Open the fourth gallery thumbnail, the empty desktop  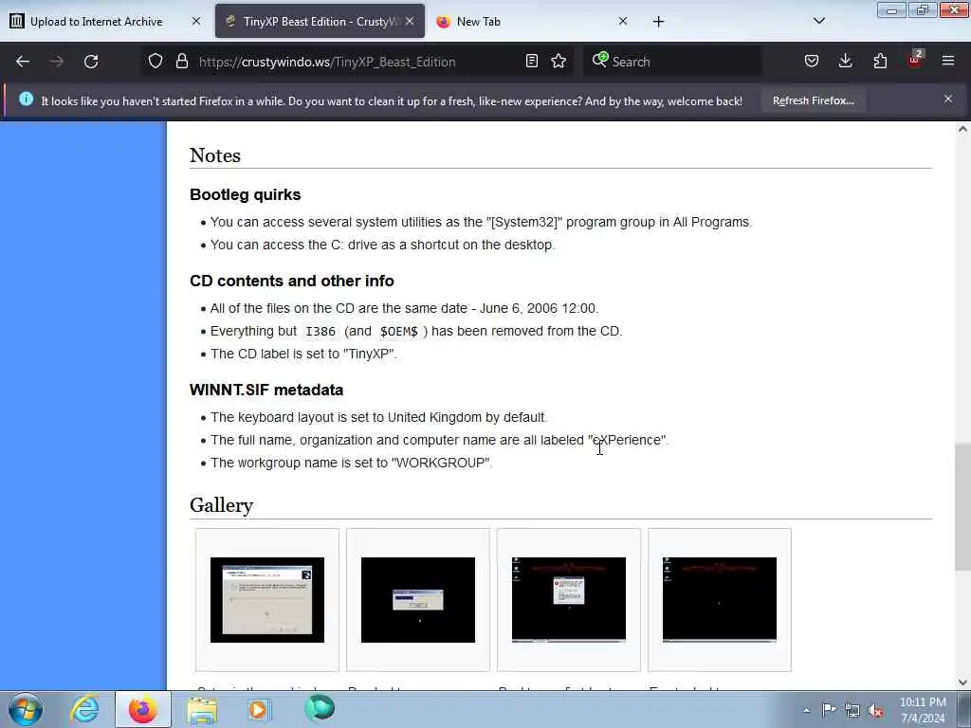pyautogui.click(x=720, y=599)
